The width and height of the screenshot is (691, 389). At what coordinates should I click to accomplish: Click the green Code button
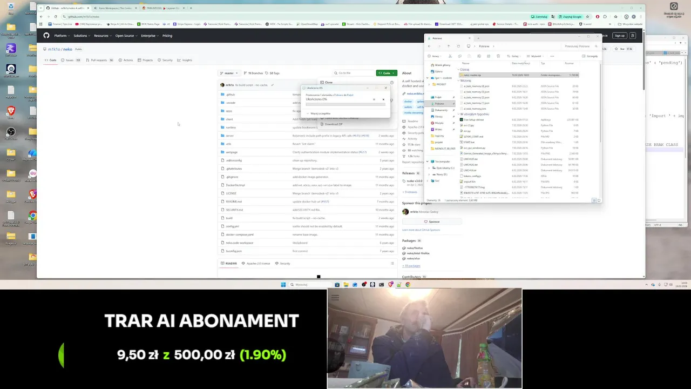tap(387, 73)
